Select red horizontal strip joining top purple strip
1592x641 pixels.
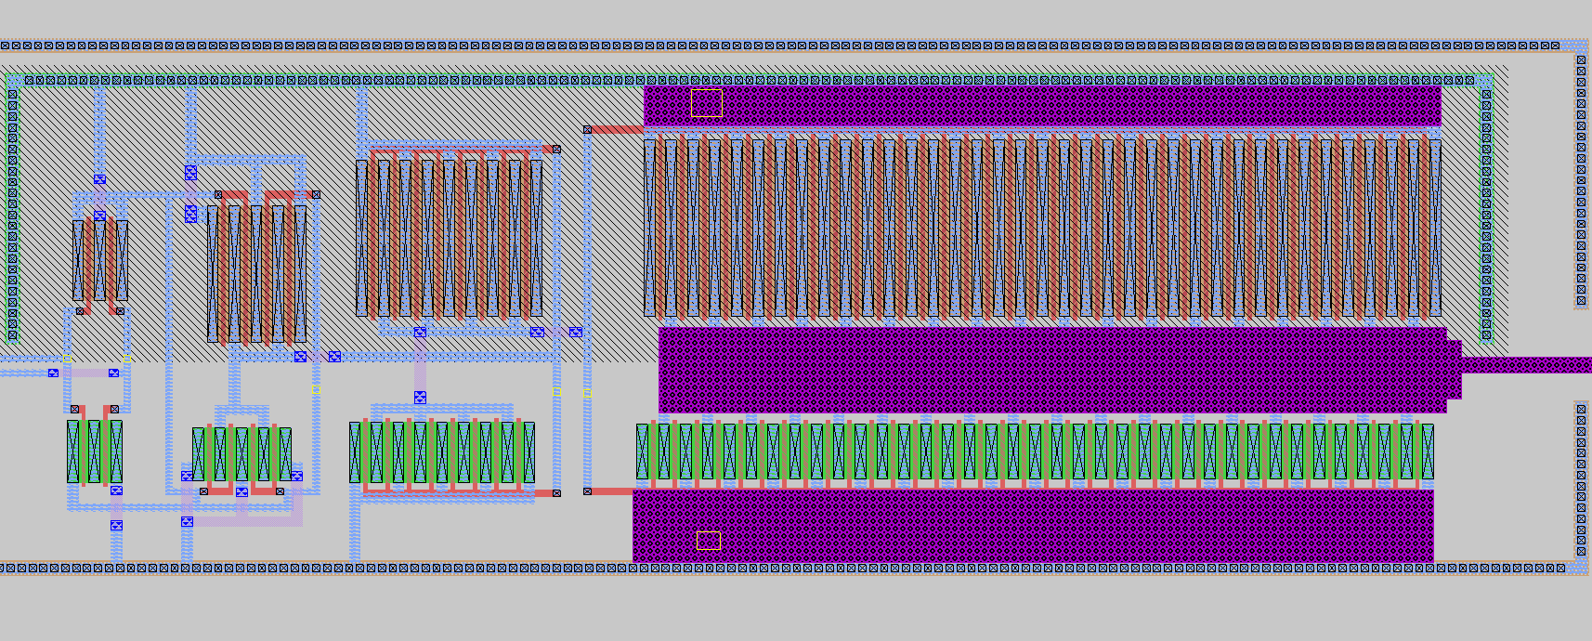(x=617, y=130)
